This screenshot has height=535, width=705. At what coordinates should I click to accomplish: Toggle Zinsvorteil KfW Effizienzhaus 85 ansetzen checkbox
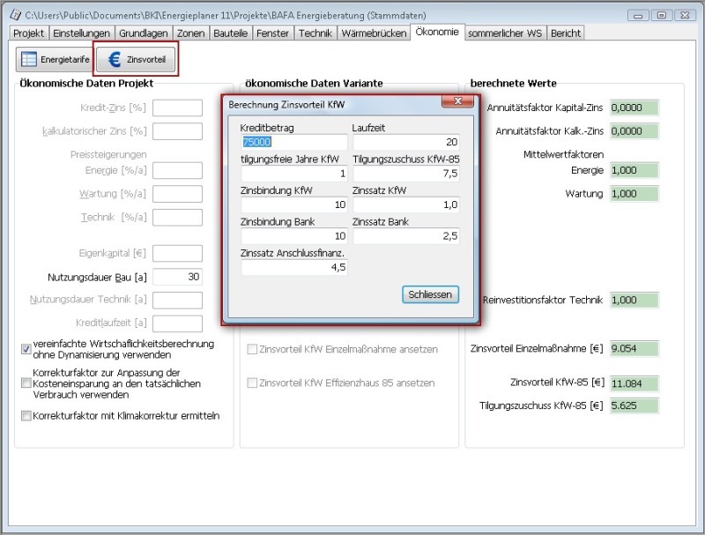[252, 383]
